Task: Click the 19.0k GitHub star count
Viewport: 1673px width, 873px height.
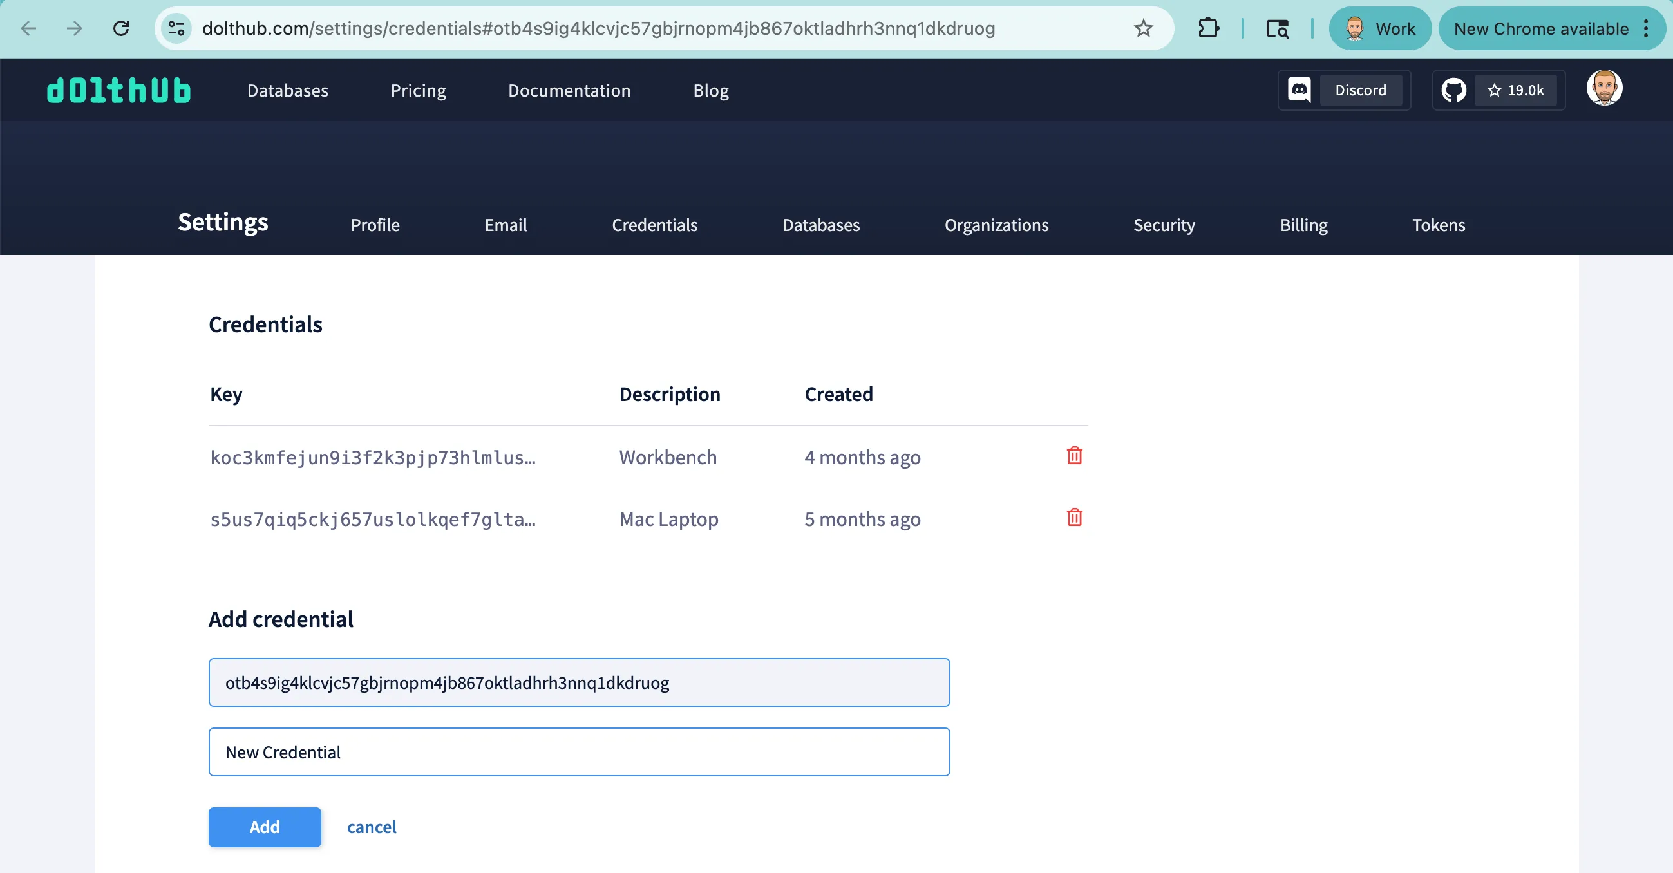Action: click(x=1517, y=89)
